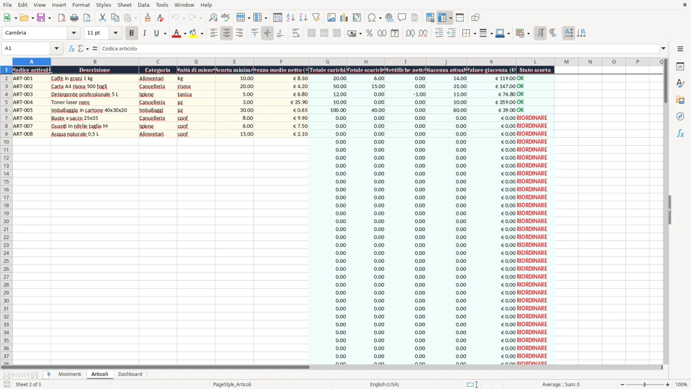Image resolution: width=691 pixels, height=389 pixels.
Task: Click zoom in plus button
Action: [x=668, y=384]
